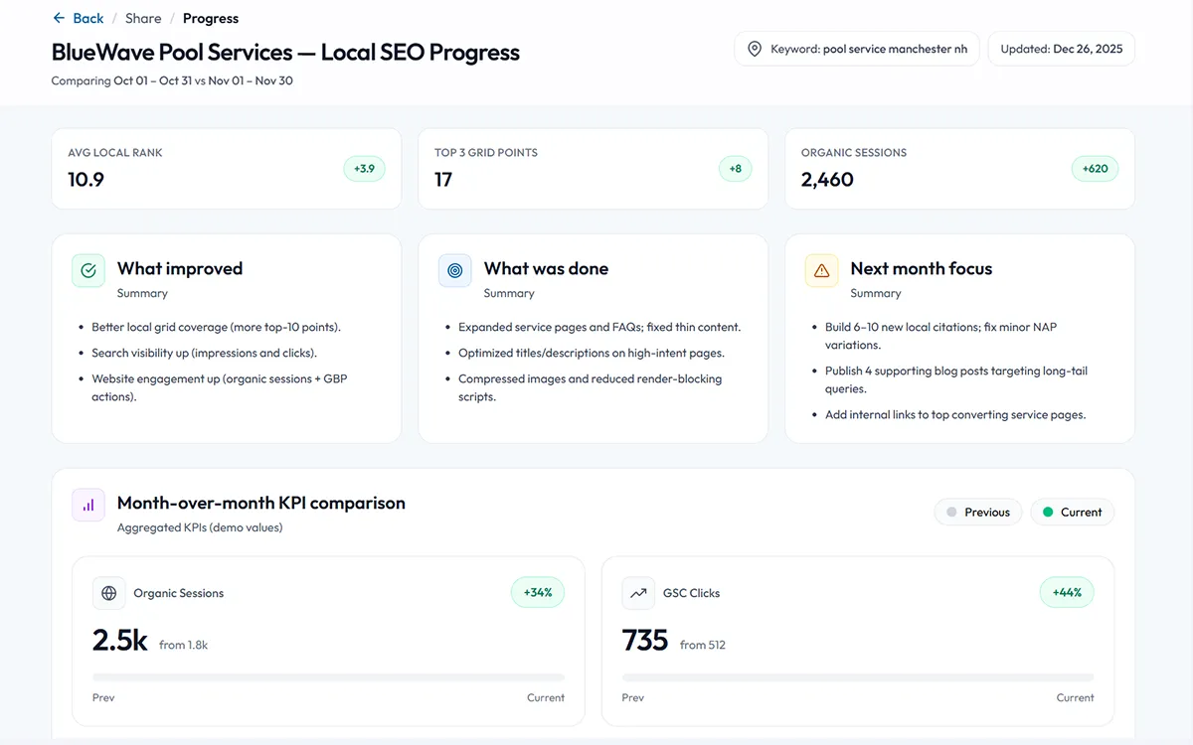
Task: Click the green check icon on What improved card
Action: tap(87, 270)
